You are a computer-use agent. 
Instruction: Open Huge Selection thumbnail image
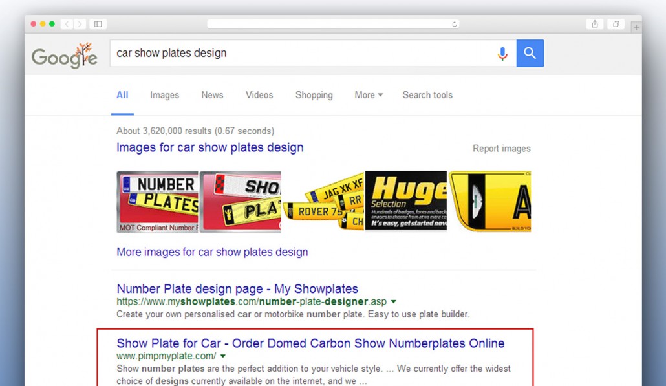[x=406, y=200]
